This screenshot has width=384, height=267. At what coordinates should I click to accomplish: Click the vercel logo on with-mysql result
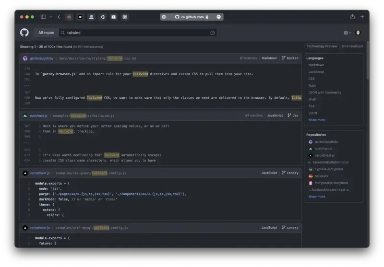point(25,228)
